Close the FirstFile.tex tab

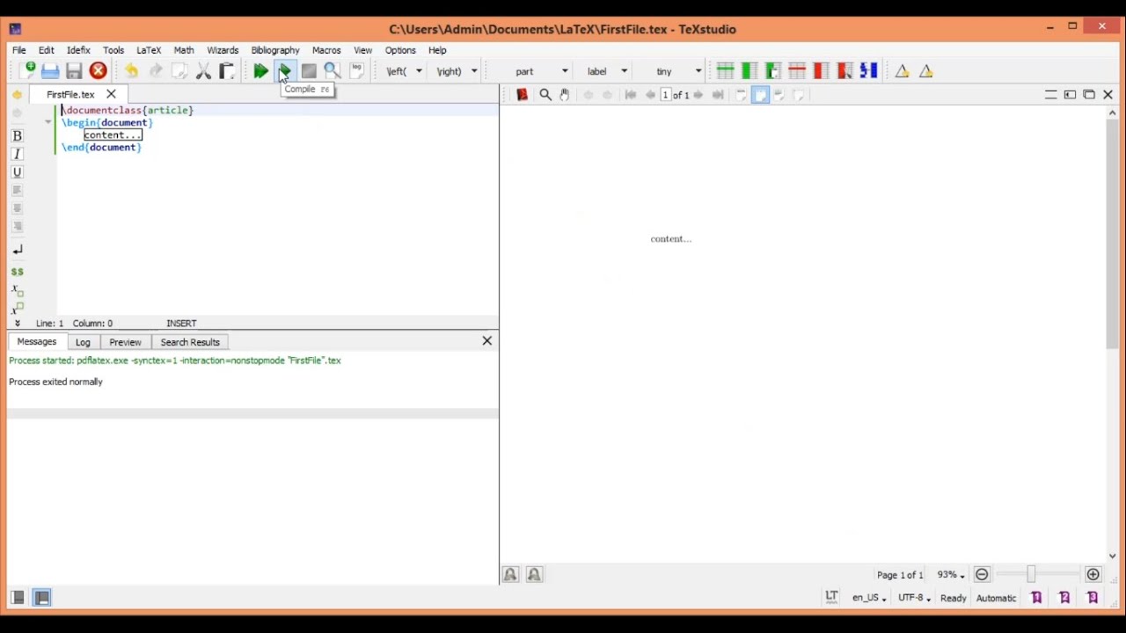pyautogui.click(x=111, y=94)
